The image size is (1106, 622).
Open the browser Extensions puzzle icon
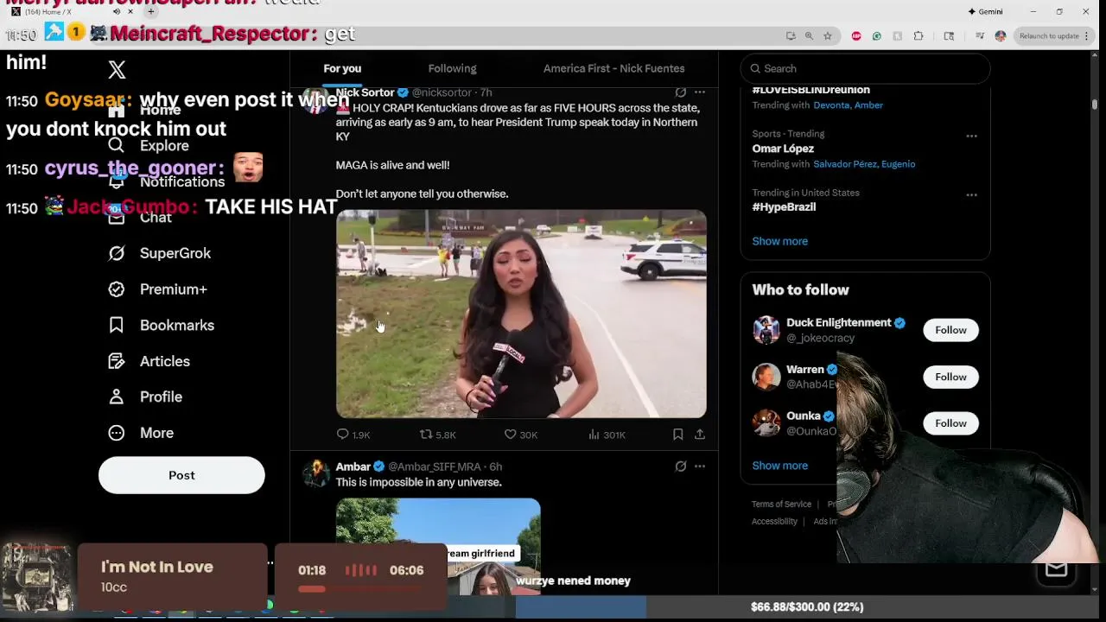918,36
